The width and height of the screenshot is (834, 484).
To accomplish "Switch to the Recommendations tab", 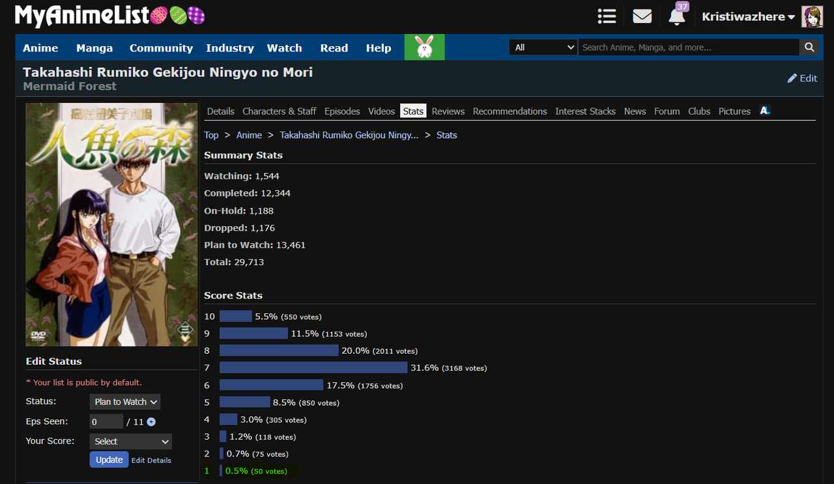I will 510,111.
